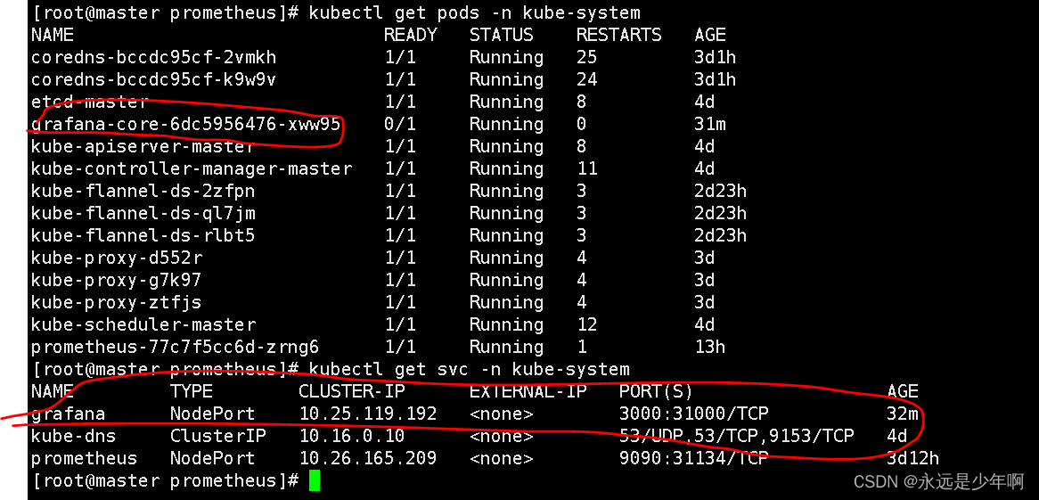Click the coredns-bccdc95cf-2vmkh pod name
Viewport: 1039px width, 500px height.
pyautogui.click(x=154, y=57)
